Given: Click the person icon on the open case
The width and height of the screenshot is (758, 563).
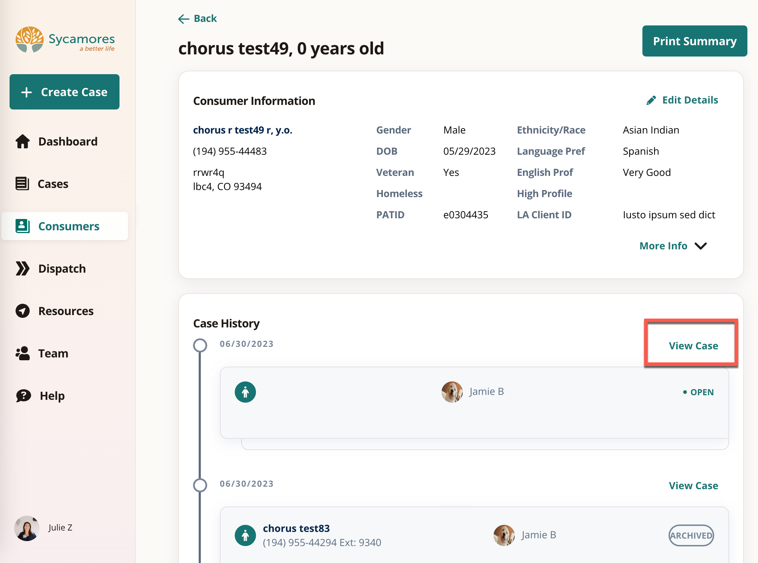Looking at the screenshot, I should point(245,392).
